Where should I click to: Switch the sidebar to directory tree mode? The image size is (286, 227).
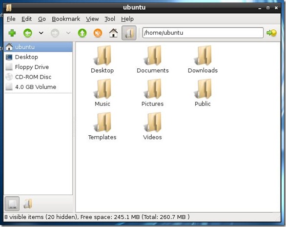(28, 204)
